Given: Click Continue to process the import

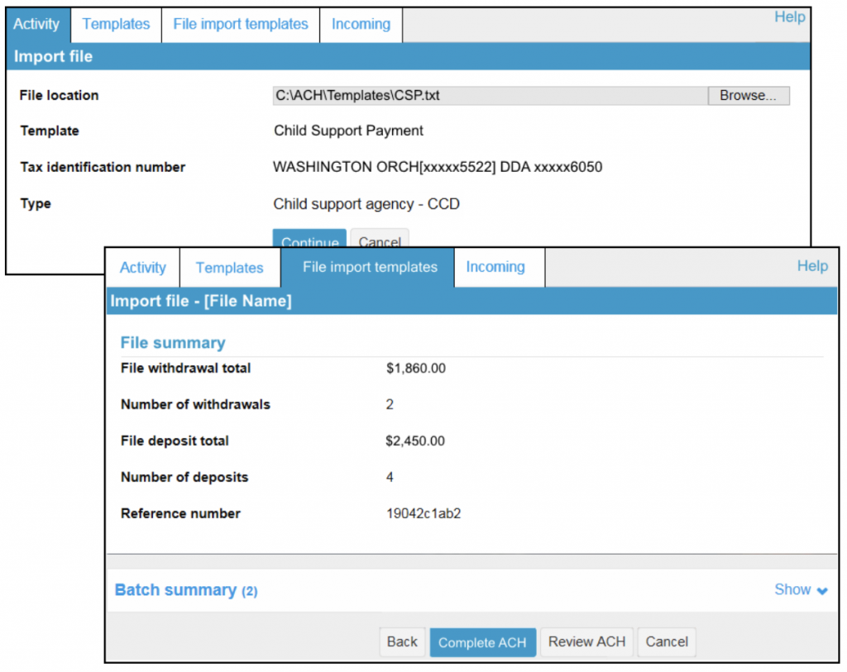Looking at the screenshot, I should click(x=309, y=240).
